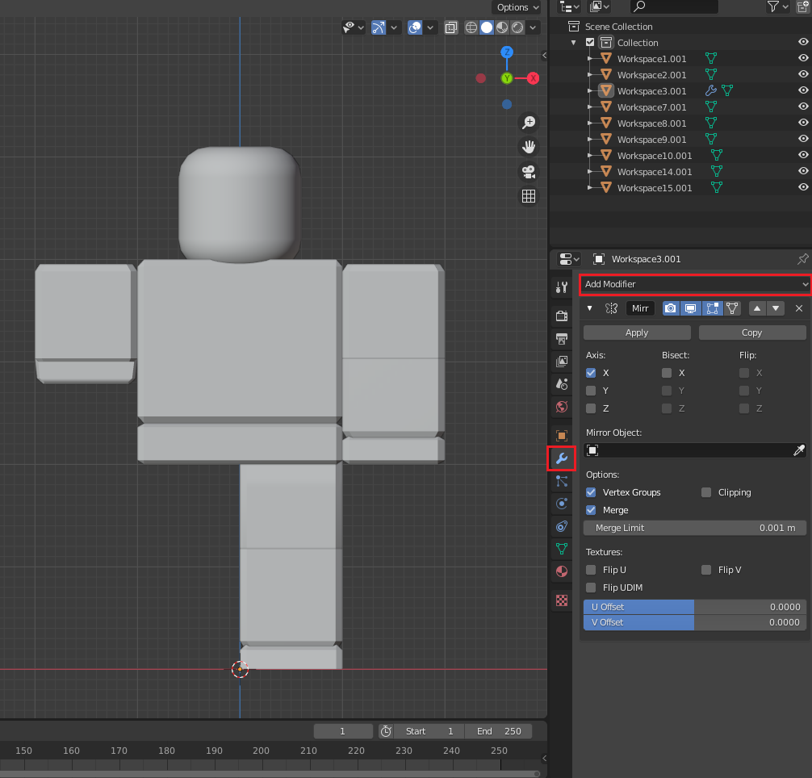Collapse the Collection tree in outliner
Image resolution: width=812 pixels, height=778 pixels.
pos(573,43)
